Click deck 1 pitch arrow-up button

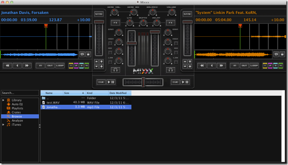101,61
